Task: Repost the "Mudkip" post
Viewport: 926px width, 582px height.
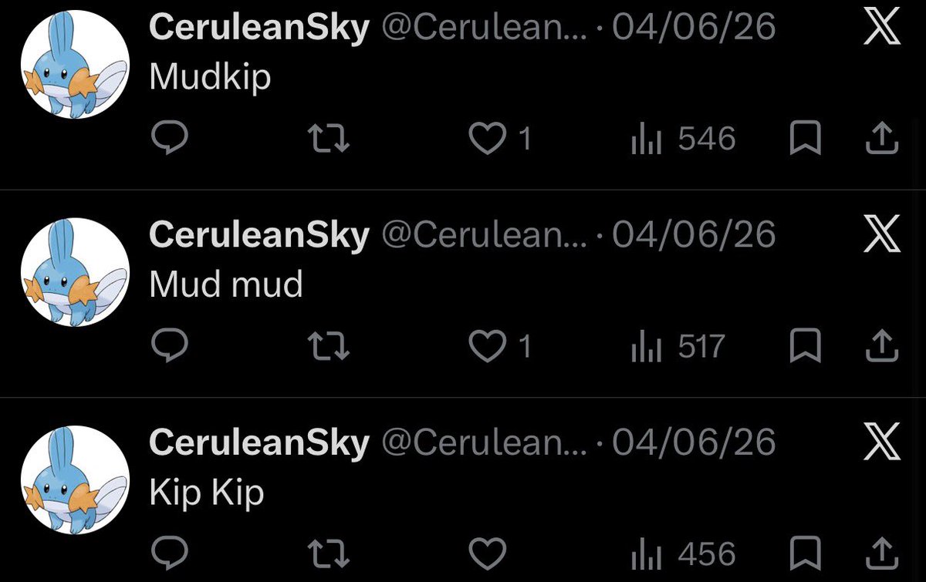Action: coord(329,140)
